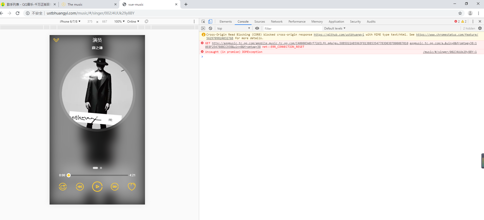The width and height of the screenshot is (484, 220).
Task: Skip to the next song
Action: tap(115, 187)
